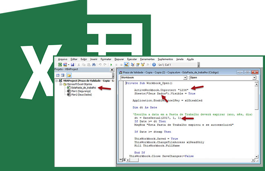Open the Formatar menu
Screen dimensions: 265x171
click(106, 59)
